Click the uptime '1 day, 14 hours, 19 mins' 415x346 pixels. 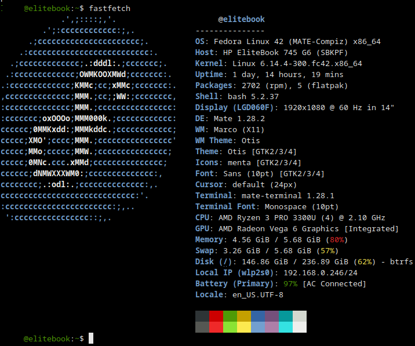tap(287, 75)
